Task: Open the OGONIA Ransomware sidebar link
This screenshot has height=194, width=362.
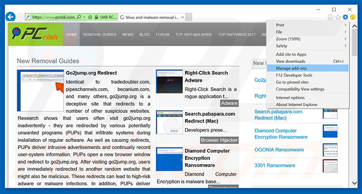Action: [x=279, y=150]
